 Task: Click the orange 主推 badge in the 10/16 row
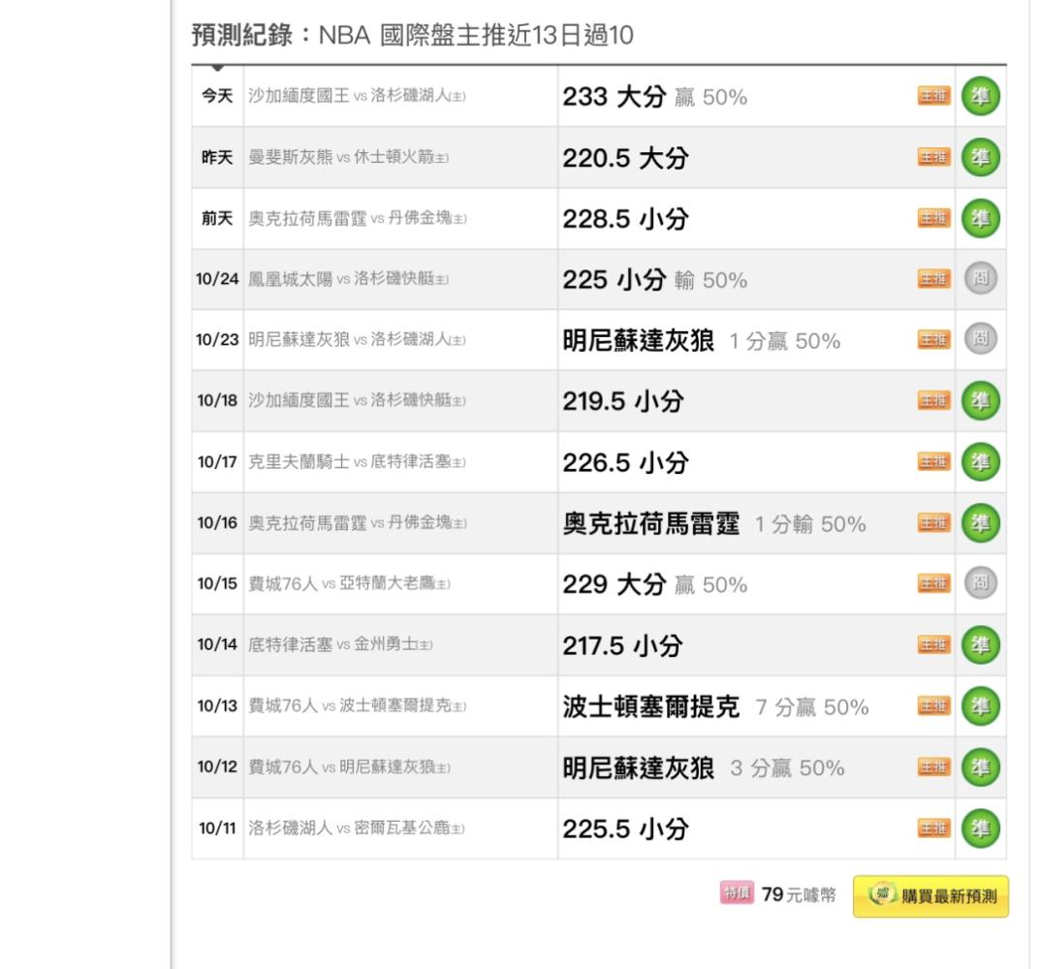934,523
